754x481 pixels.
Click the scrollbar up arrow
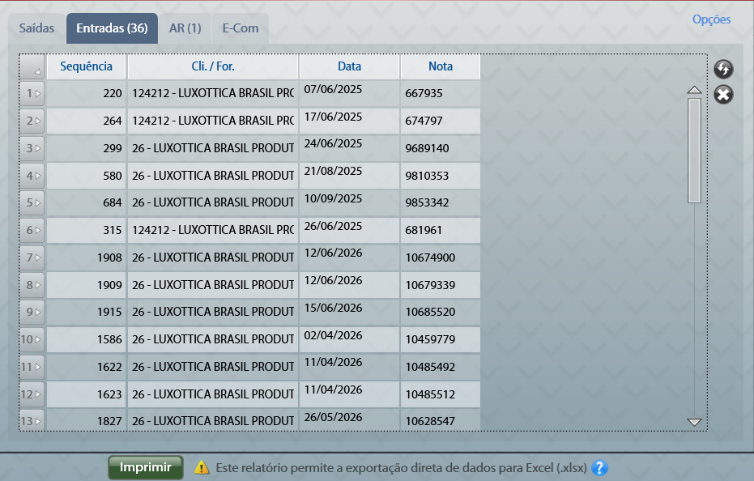(694, 90)
